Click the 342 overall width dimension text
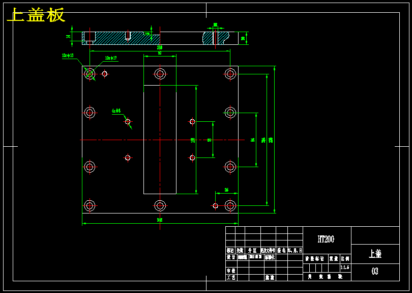Image resolution: width=412 pixels, height=293 pixels. click(160, 220)
